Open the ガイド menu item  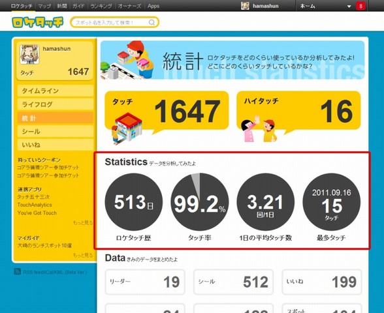coord(78,6)
